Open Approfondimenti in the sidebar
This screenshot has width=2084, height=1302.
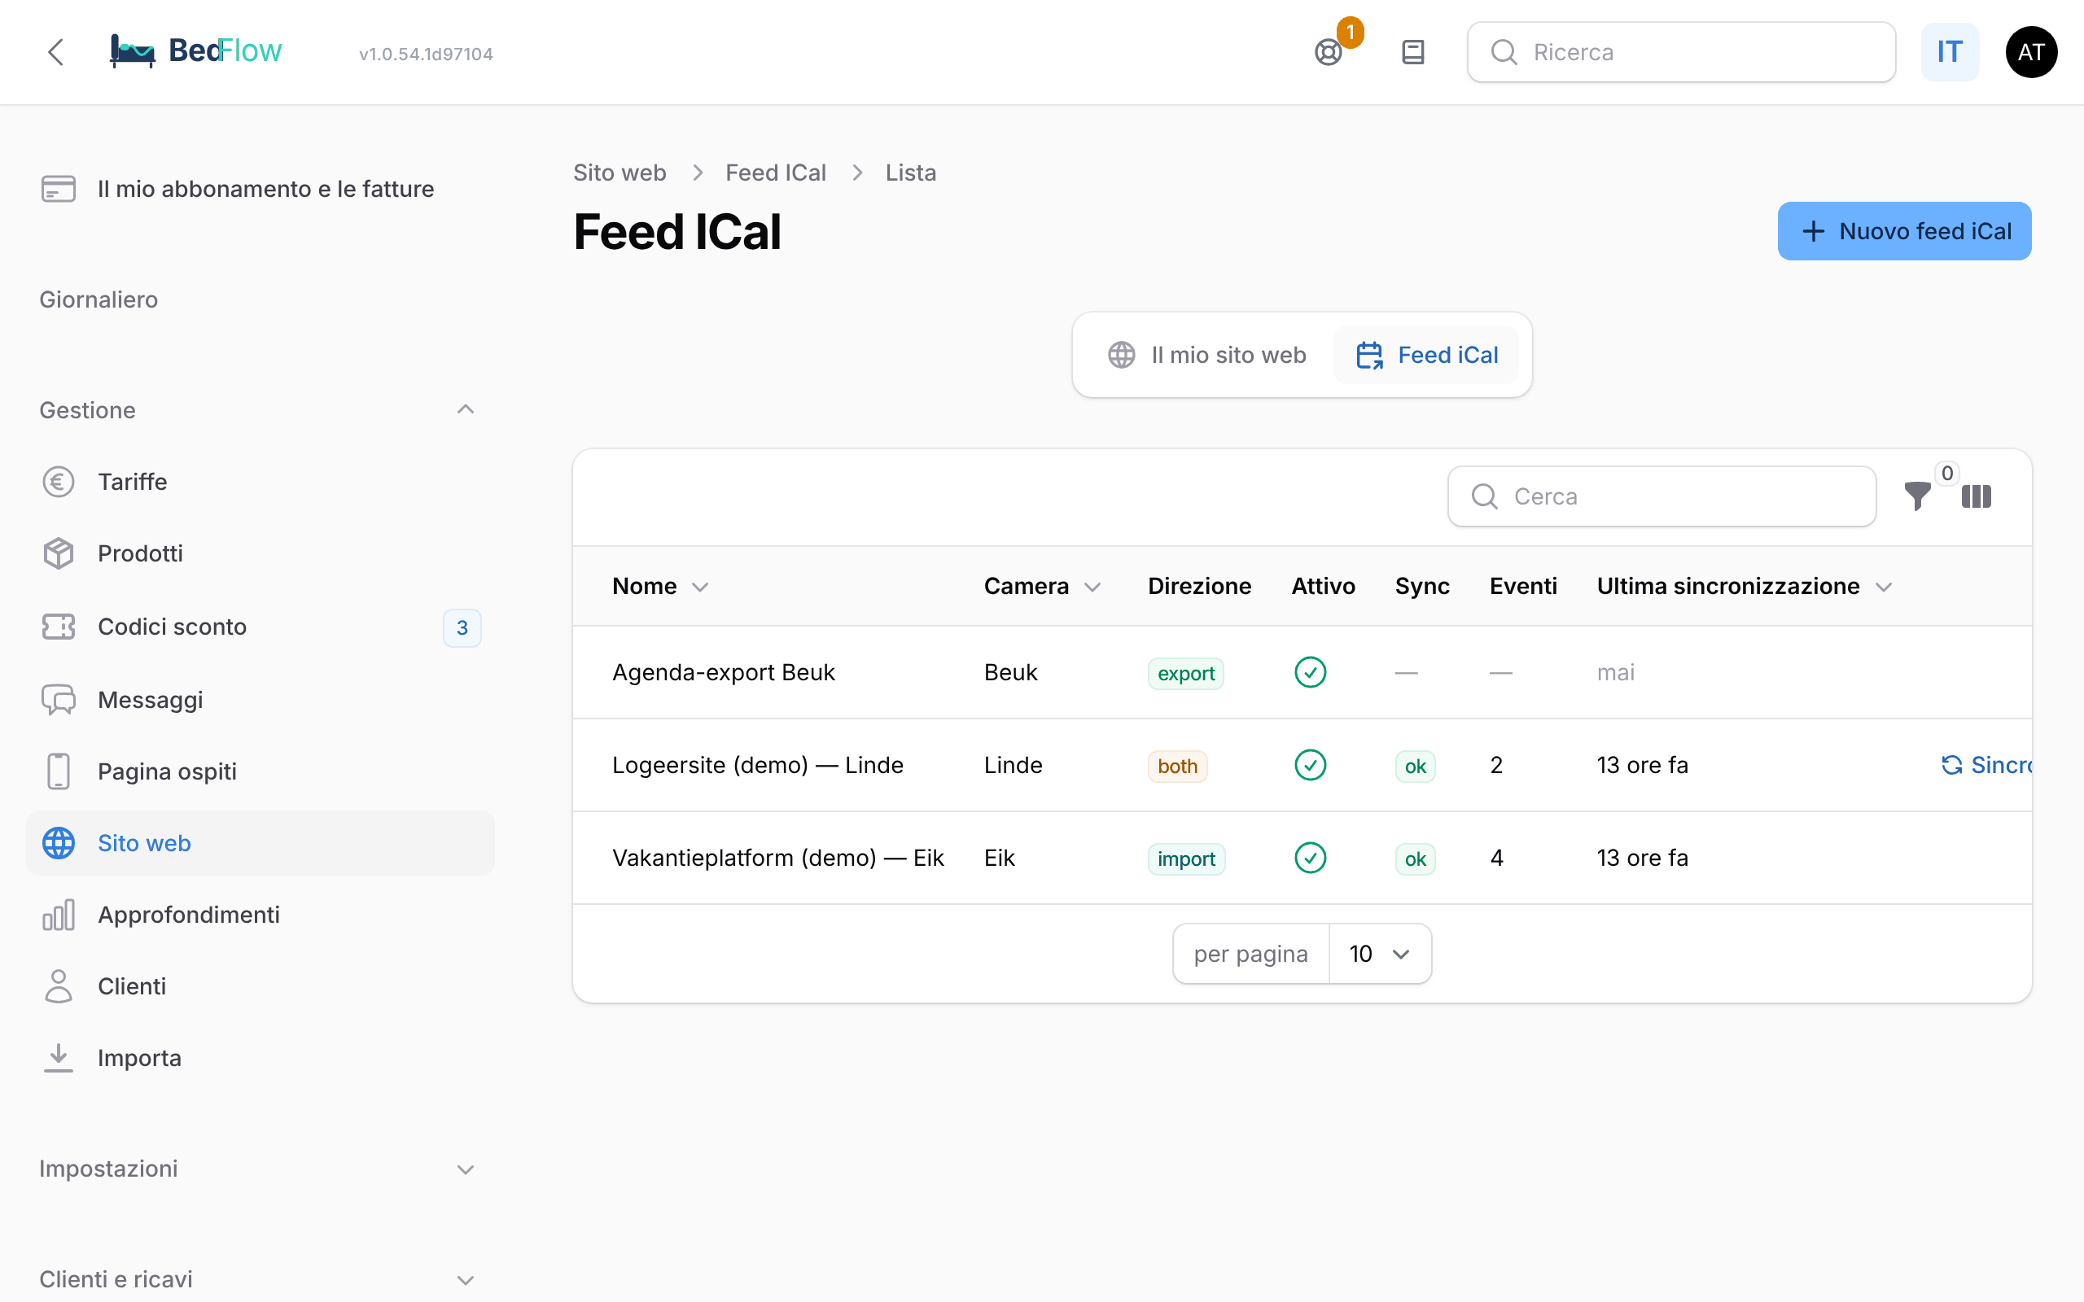[260, 915]
